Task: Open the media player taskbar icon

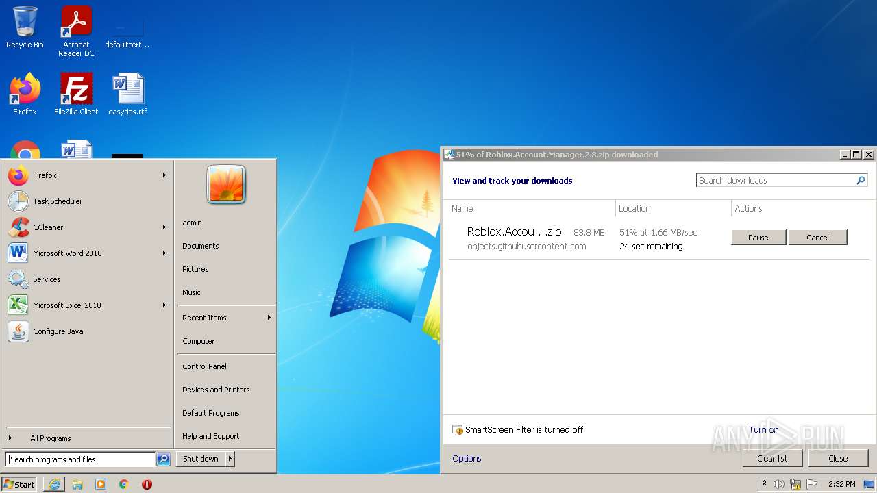Action: 101,484
